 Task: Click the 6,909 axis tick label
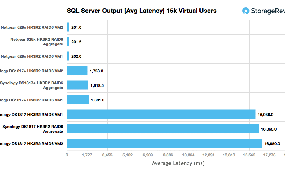[148, 155]
